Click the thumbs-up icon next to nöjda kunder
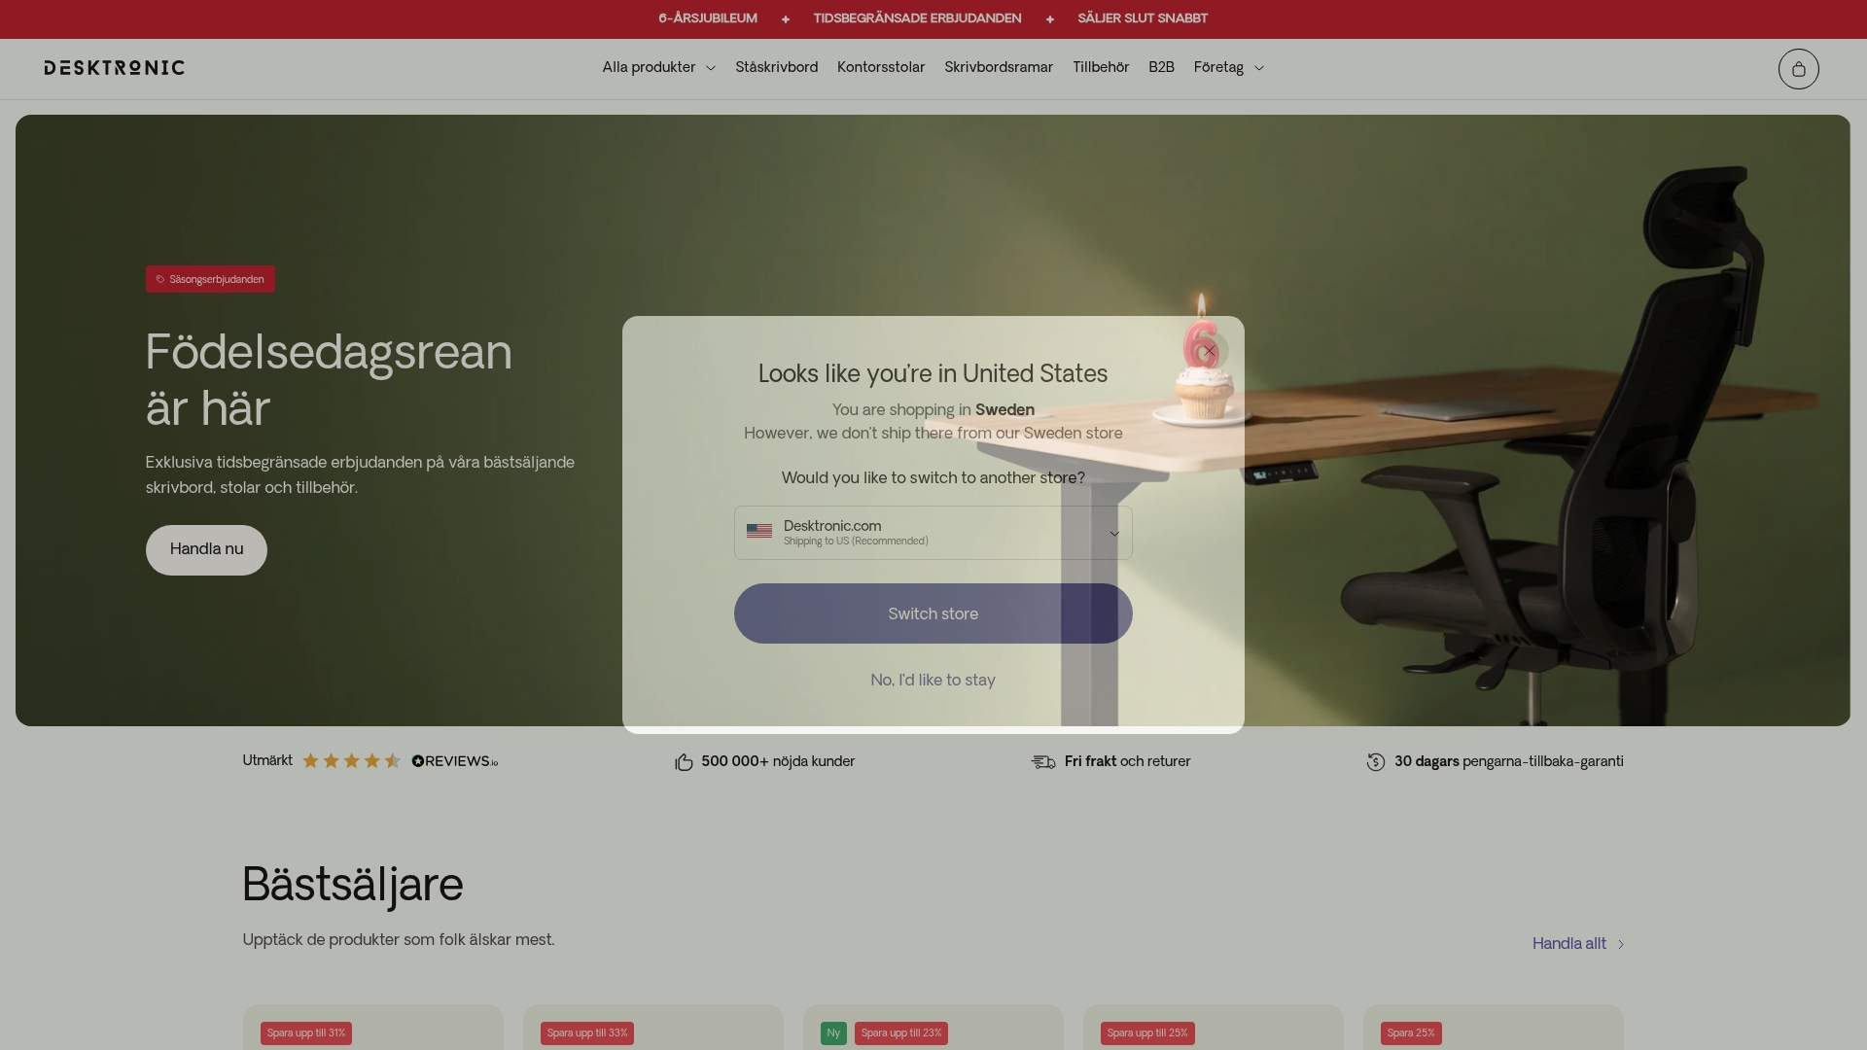 click(x=684, y=761)
